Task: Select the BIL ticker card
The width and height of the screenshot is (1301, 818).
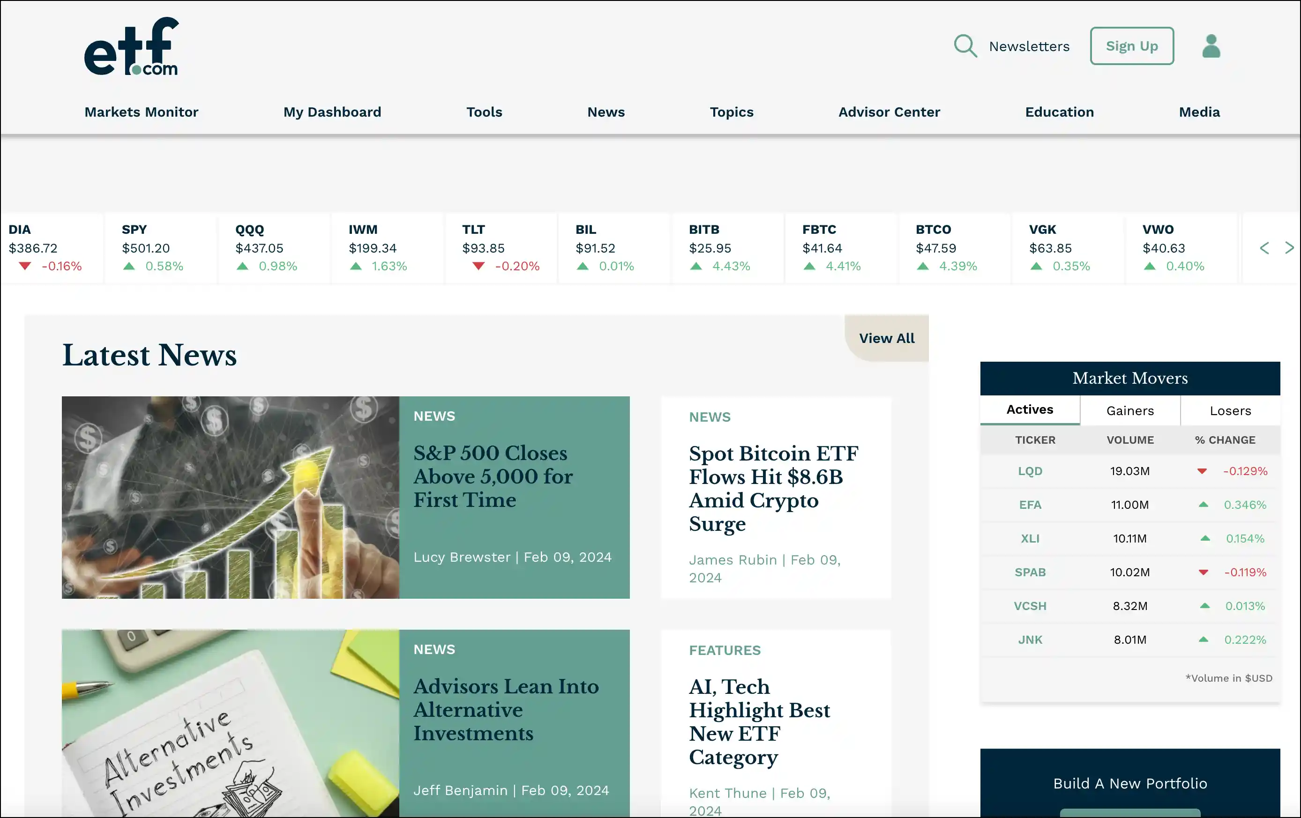Action: click(615, 248)
